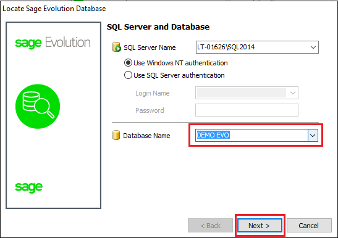Click the SQL Server and Database heading

158,27
